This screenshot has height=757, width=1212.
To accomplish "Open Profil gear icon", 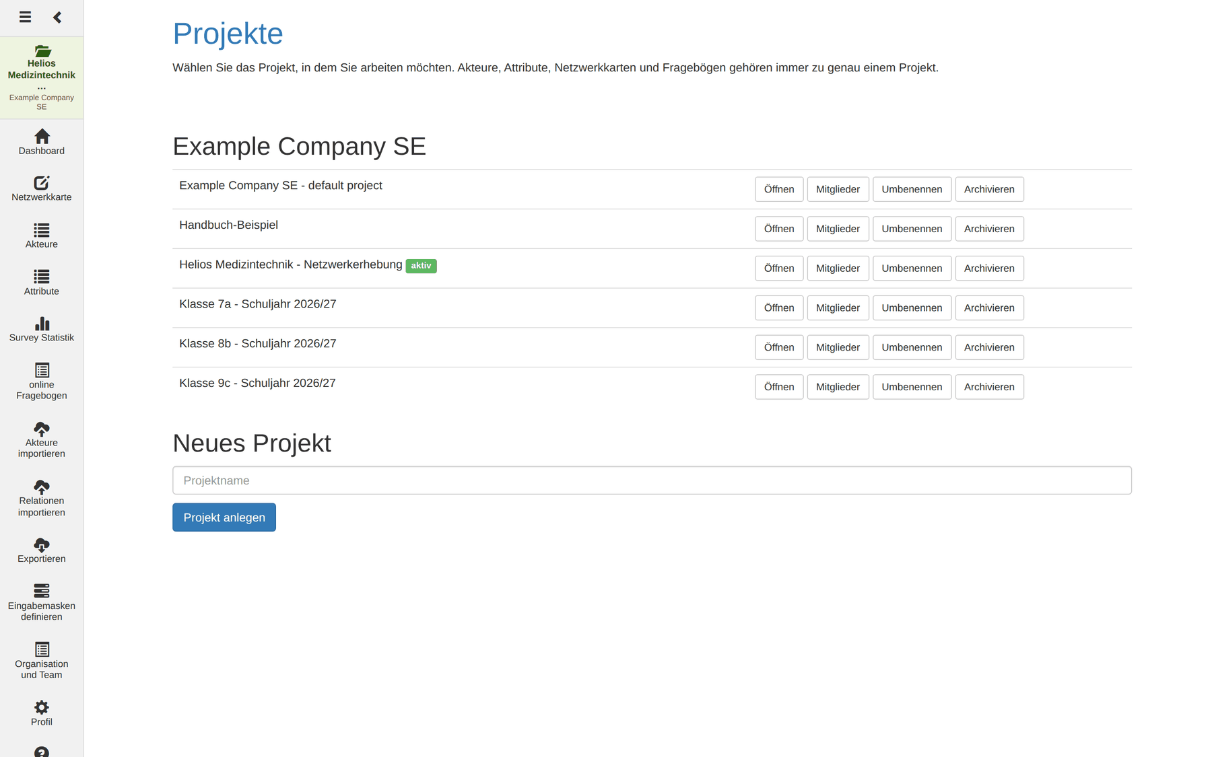I will tap(42, 707).
